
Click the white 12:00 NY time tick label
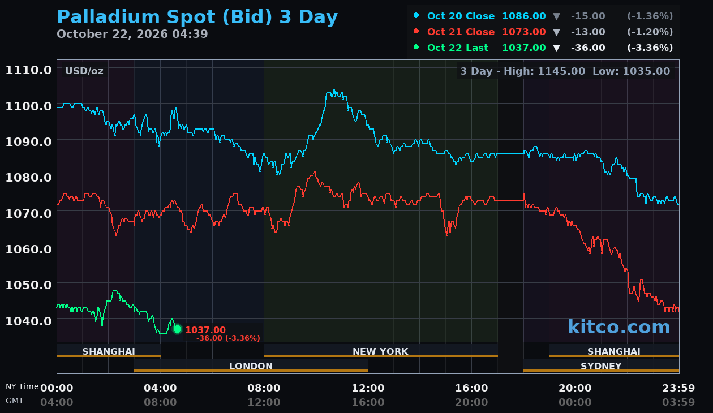pos(368,388)
